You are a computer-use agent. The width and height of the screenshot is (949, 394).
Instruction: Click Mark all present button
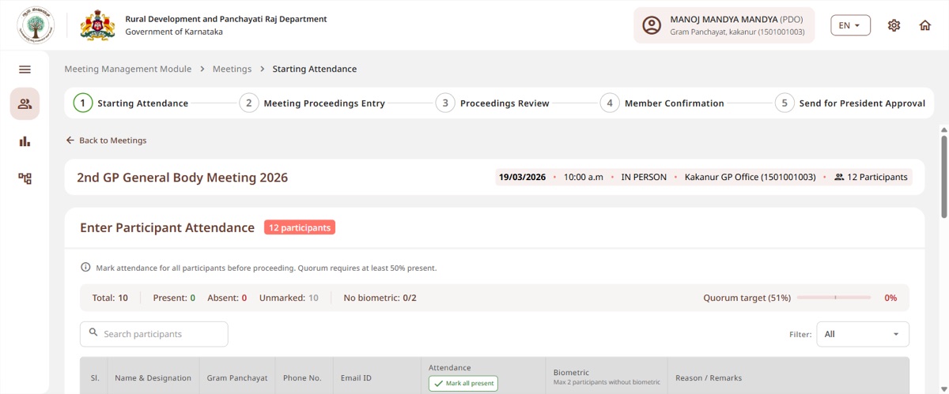pos(463,383)
